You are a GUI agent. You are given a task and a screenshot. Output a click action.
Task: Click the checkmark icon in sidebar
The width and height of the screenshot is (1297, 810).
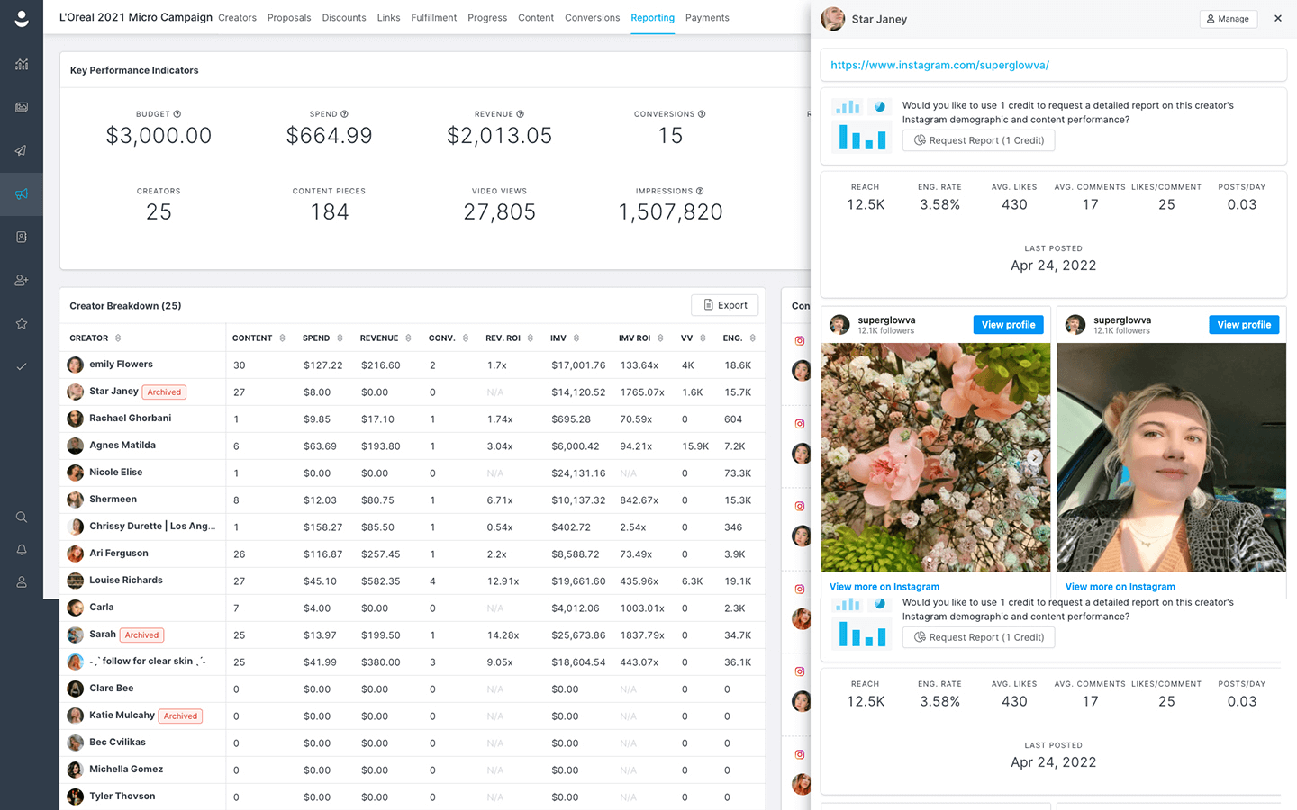[22, 366]
